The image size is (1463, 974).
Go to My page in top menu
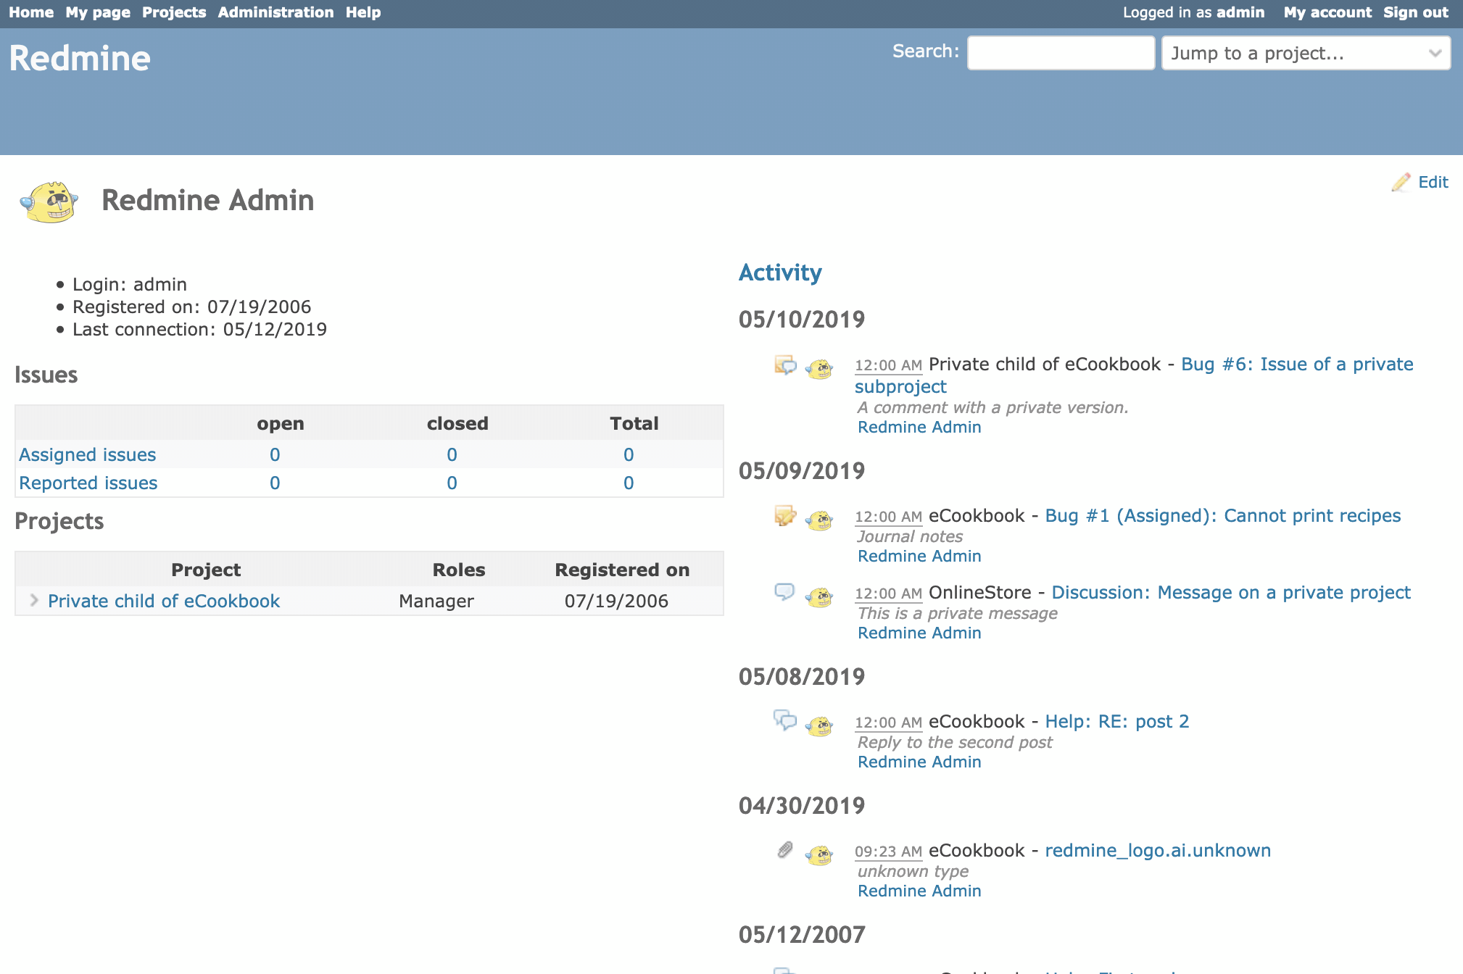[x=98, y=12]
